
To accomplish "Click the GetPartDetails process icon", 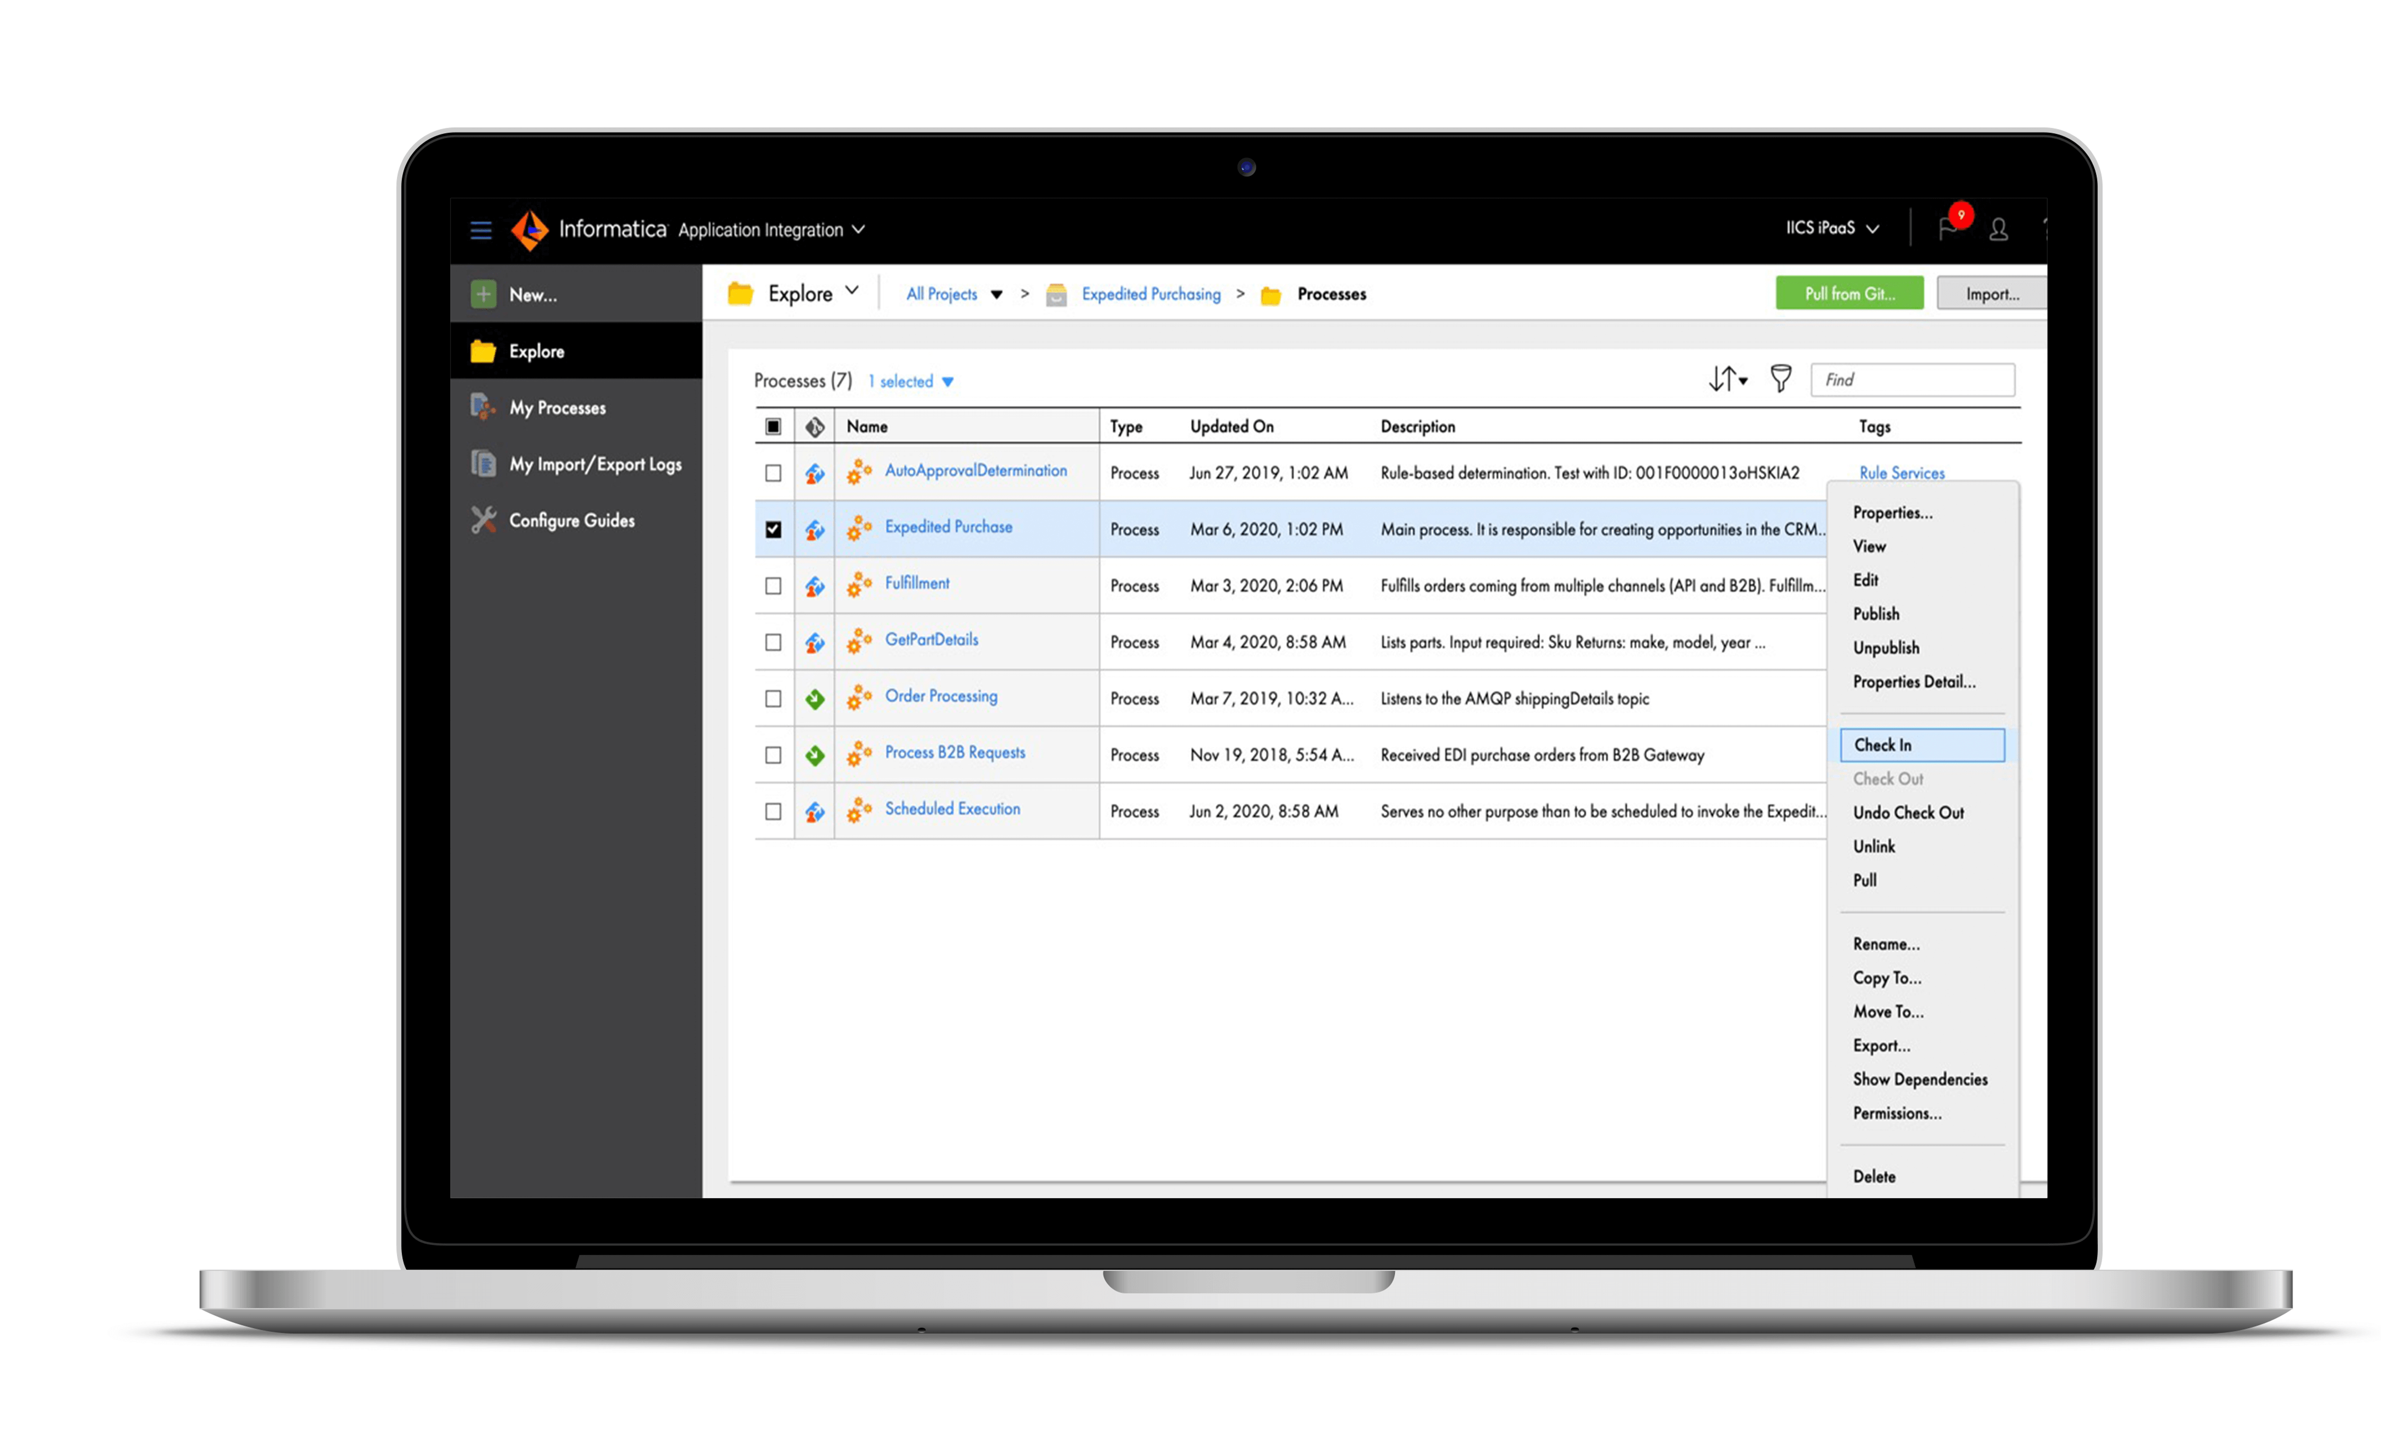I will pyautogui.click(x=859, y=639).
